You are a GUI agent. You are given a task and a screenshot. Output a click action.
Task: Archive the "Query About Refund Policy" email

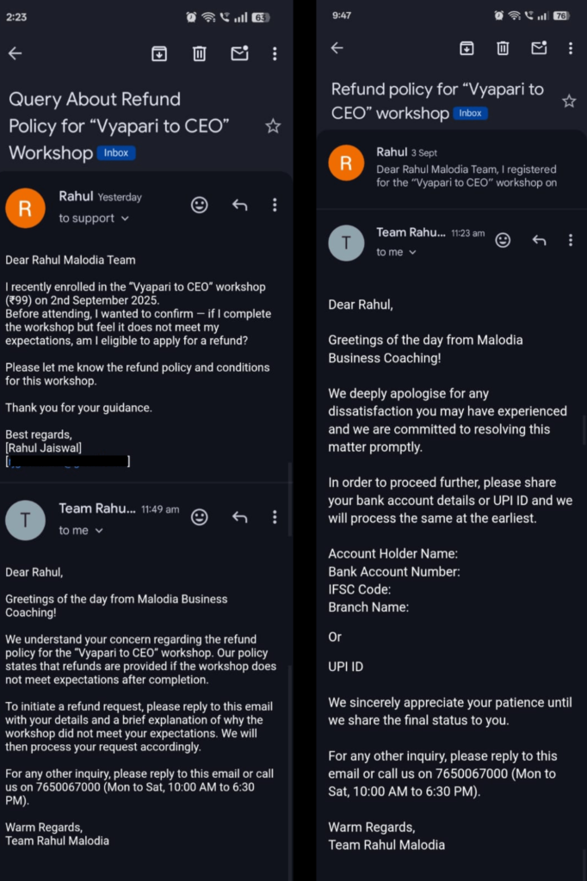coord(159,53)
